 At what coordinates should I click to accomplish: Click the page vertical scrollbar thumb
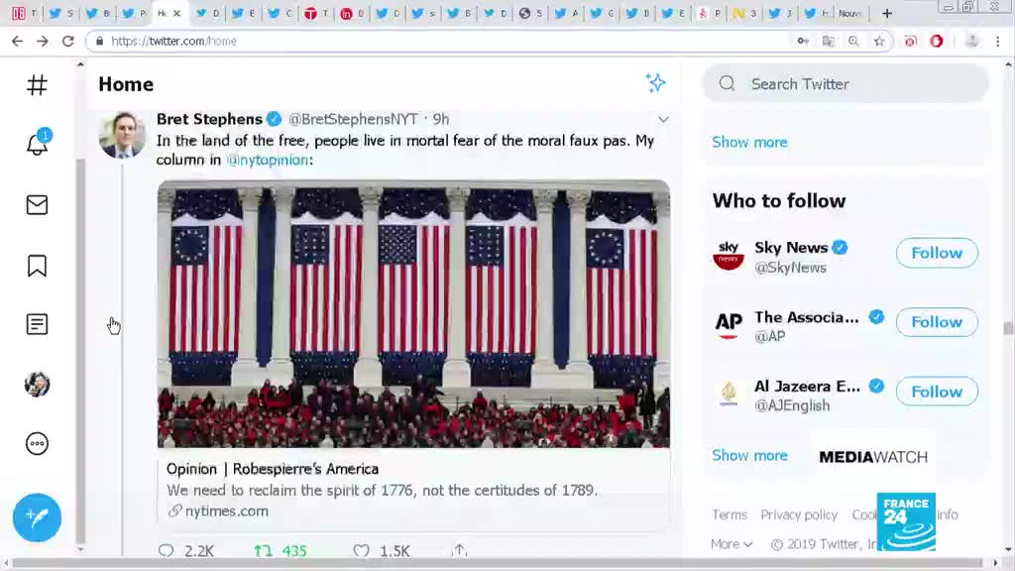click(x=1008, y=328)
